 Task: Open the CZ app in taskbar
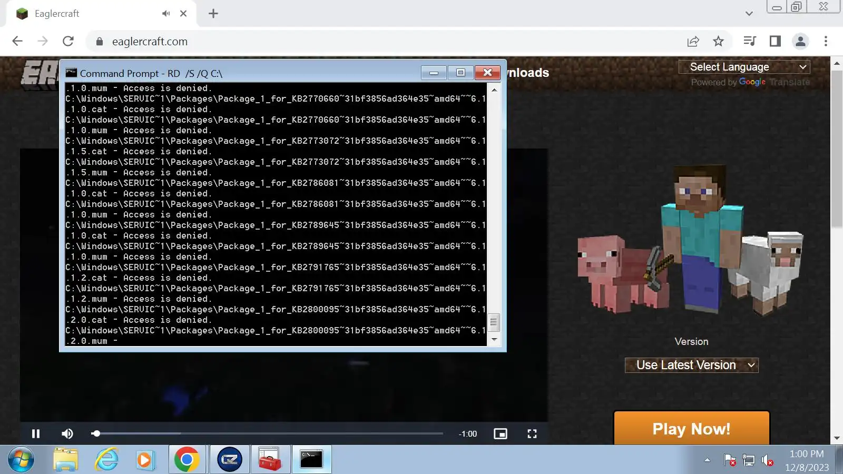click(x=230, y=460)
